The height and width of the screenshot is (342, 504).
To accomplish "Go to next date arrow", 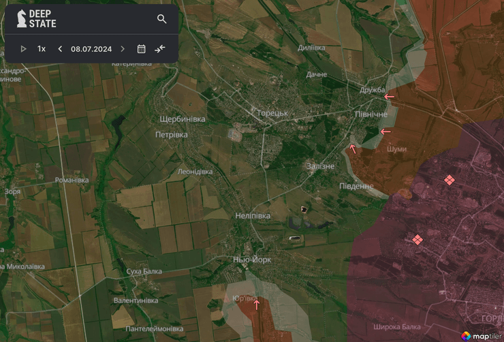I will tap(123, 49).
